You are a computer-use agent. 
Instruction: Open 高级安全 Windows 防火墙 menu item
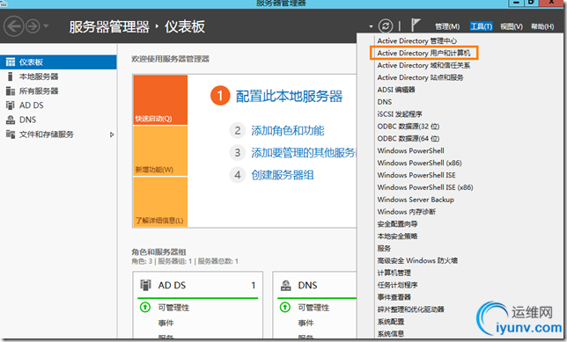coord(417,261)
